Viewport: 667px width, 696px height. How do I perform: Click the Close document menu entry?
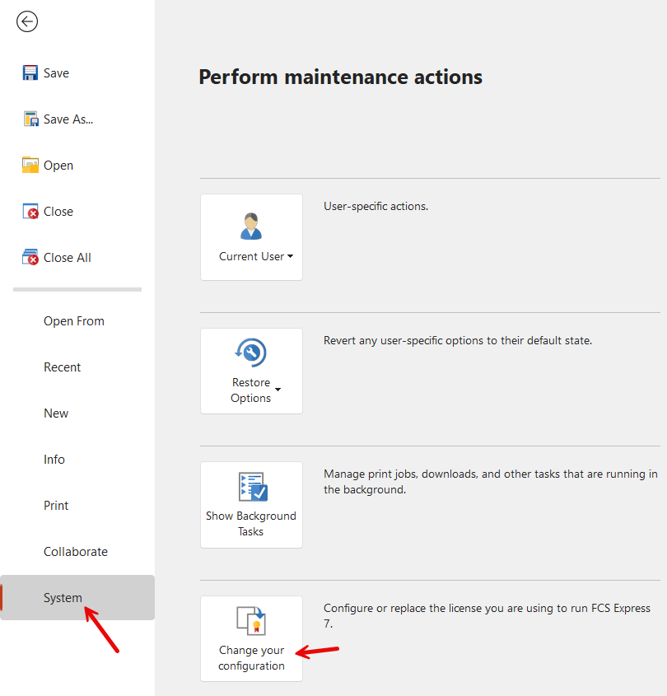click(58, 212)
